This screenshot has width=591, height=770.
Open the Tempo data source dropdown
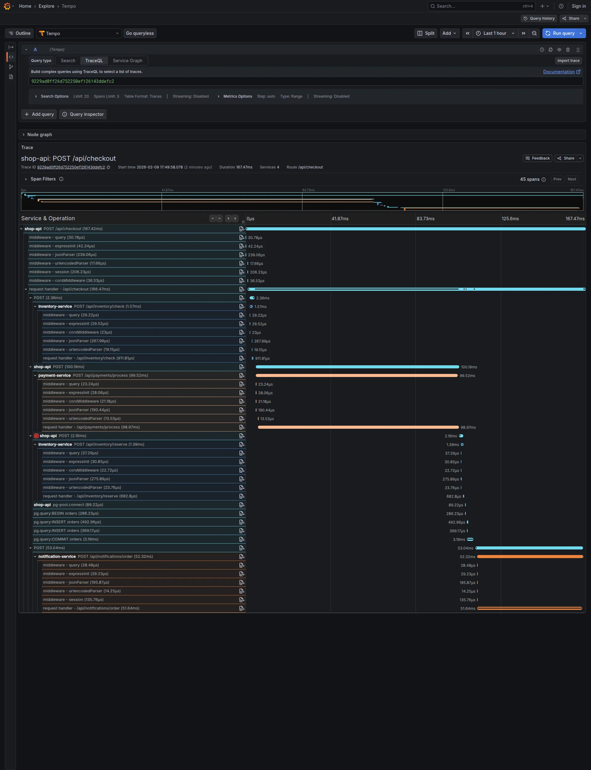79,33
